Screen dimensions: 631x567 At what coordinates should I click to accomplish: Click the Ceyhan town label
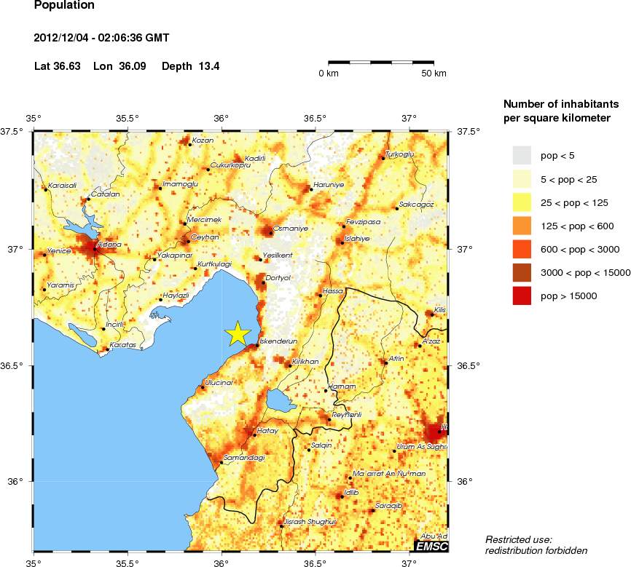(x=205, y=237)
